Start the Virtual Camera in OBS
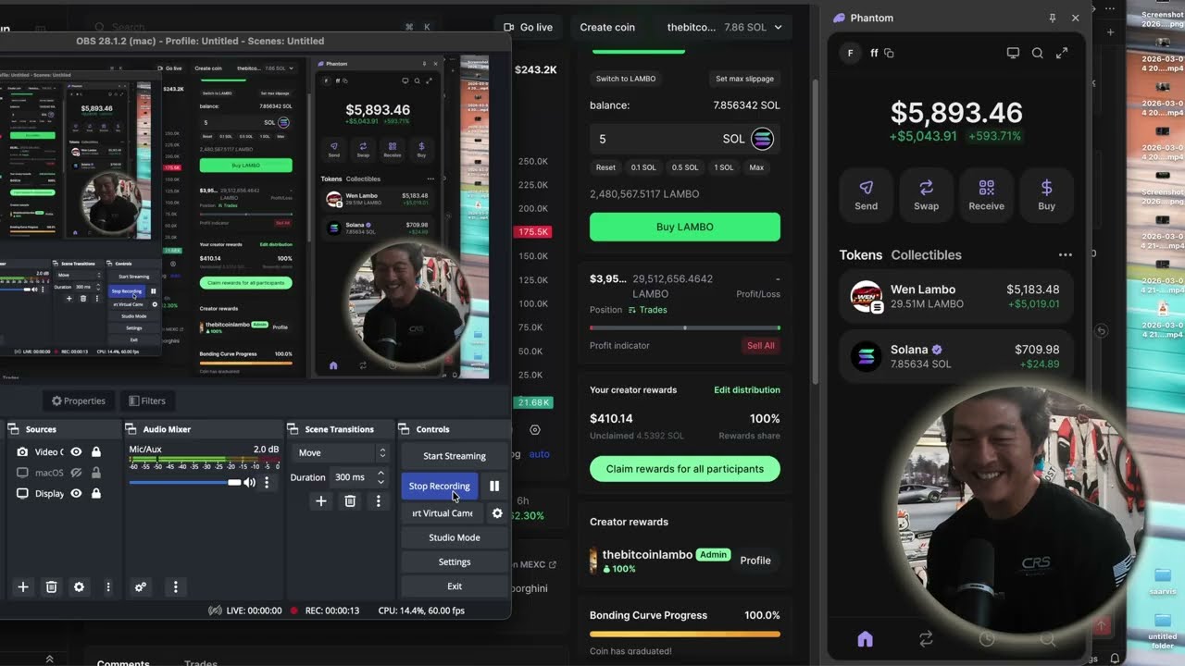Screen dimensions: 1185x666 click(443, 513)
